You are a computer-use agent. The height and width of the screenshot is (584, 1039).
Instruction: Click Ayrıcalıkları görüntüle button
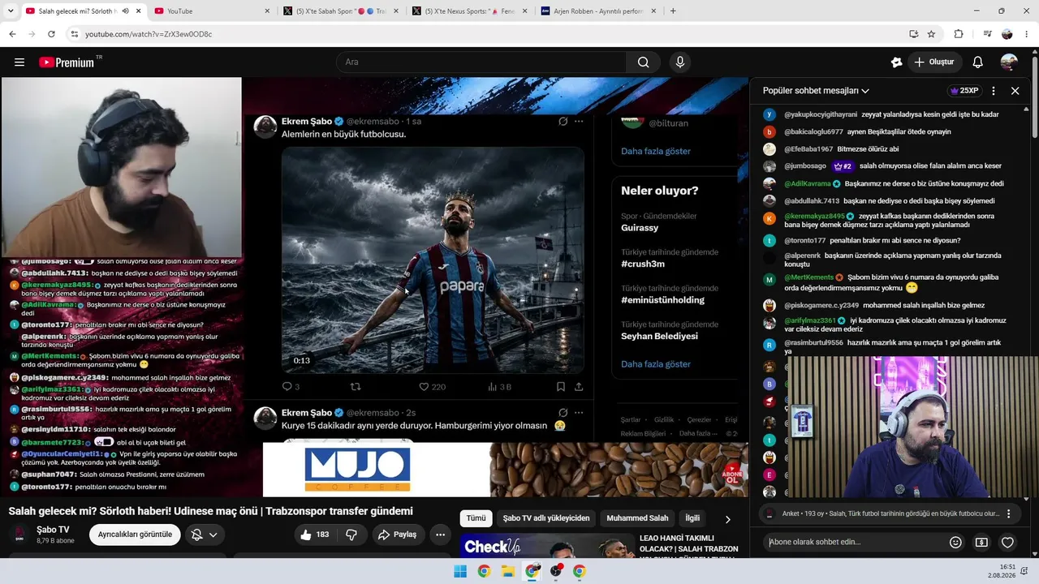click(x=135, y=535)
